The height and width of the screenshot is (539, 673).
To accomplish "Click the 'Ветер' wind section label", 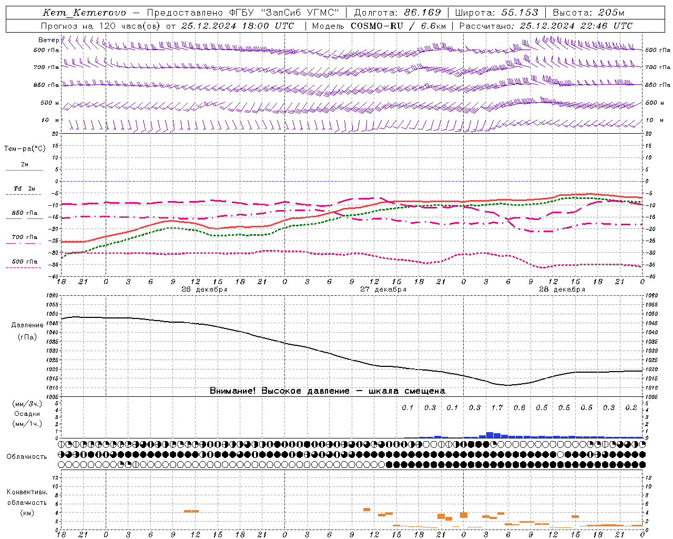I will click(x=48, y=40).
